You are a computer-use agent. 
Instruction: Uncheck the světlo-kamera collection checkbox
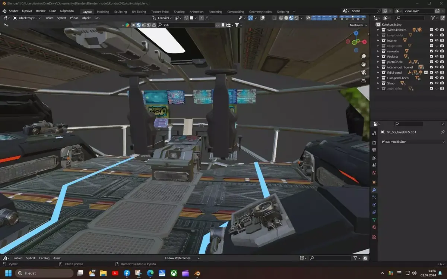click(x=431, y=29)
